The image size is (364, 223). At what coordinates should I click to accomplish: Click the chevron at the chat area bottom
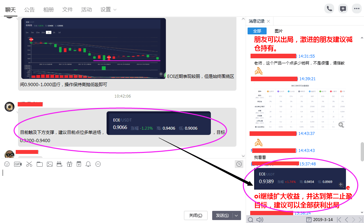point(243,156)
